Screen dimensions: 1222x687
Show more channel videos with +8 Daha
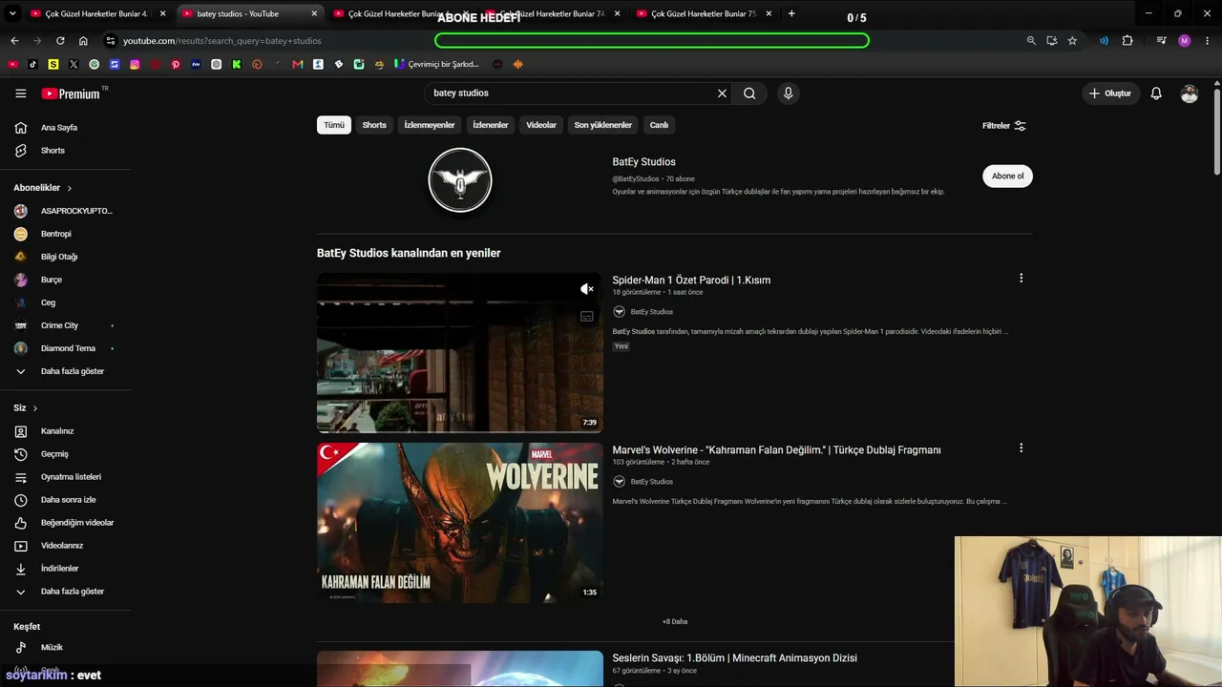coord(675,621)
